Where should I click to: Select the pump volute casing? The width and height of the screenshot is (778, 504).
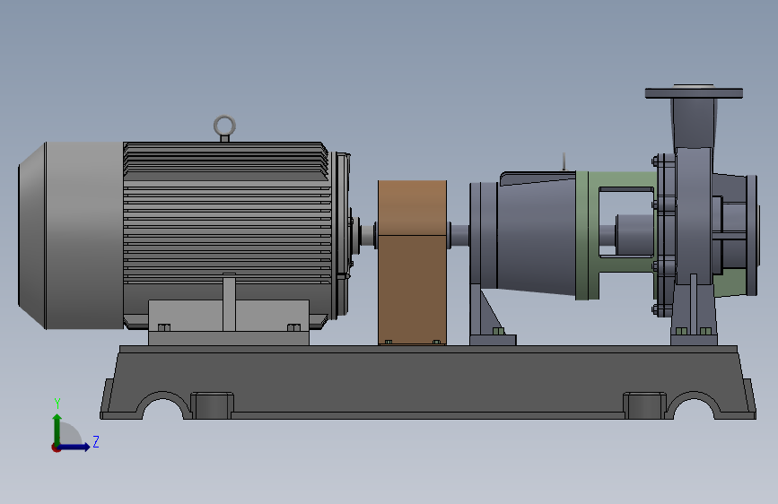pyautogui.click(x=693, y=218)
